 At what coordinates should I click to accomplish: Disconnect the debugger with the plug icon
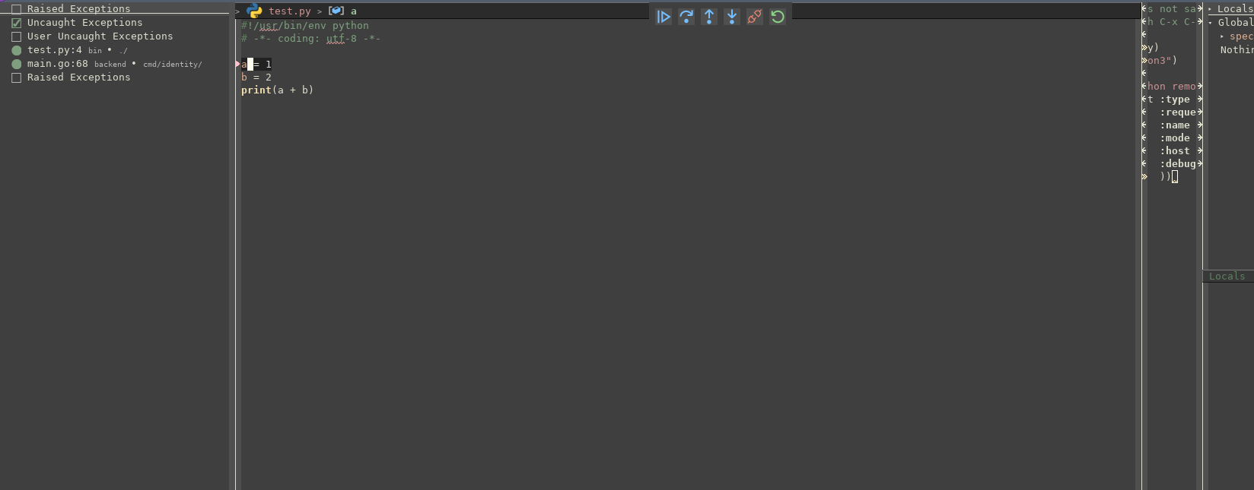pyautogui.click(x=754, y=17)
